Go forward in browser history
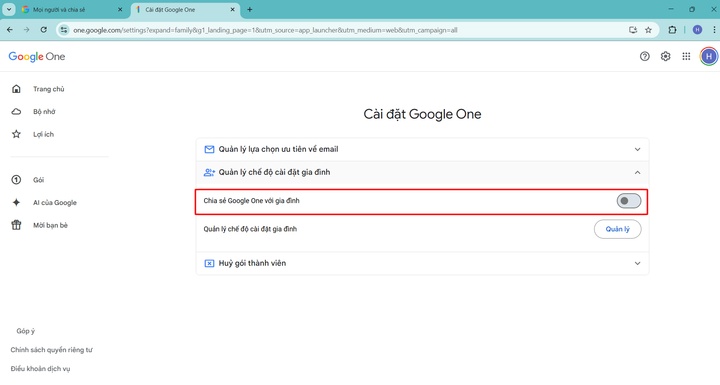Image resolution: width=720 pixels, height=385 pixels. point(26,30)
